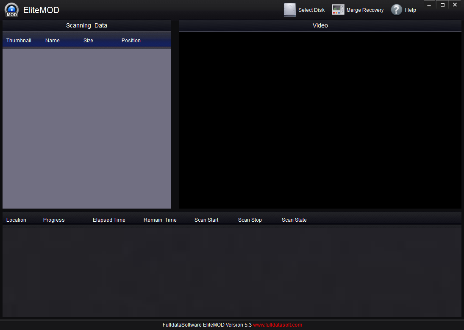
Task: Sort by the Size column header
Action: click(x=88, y=41)
